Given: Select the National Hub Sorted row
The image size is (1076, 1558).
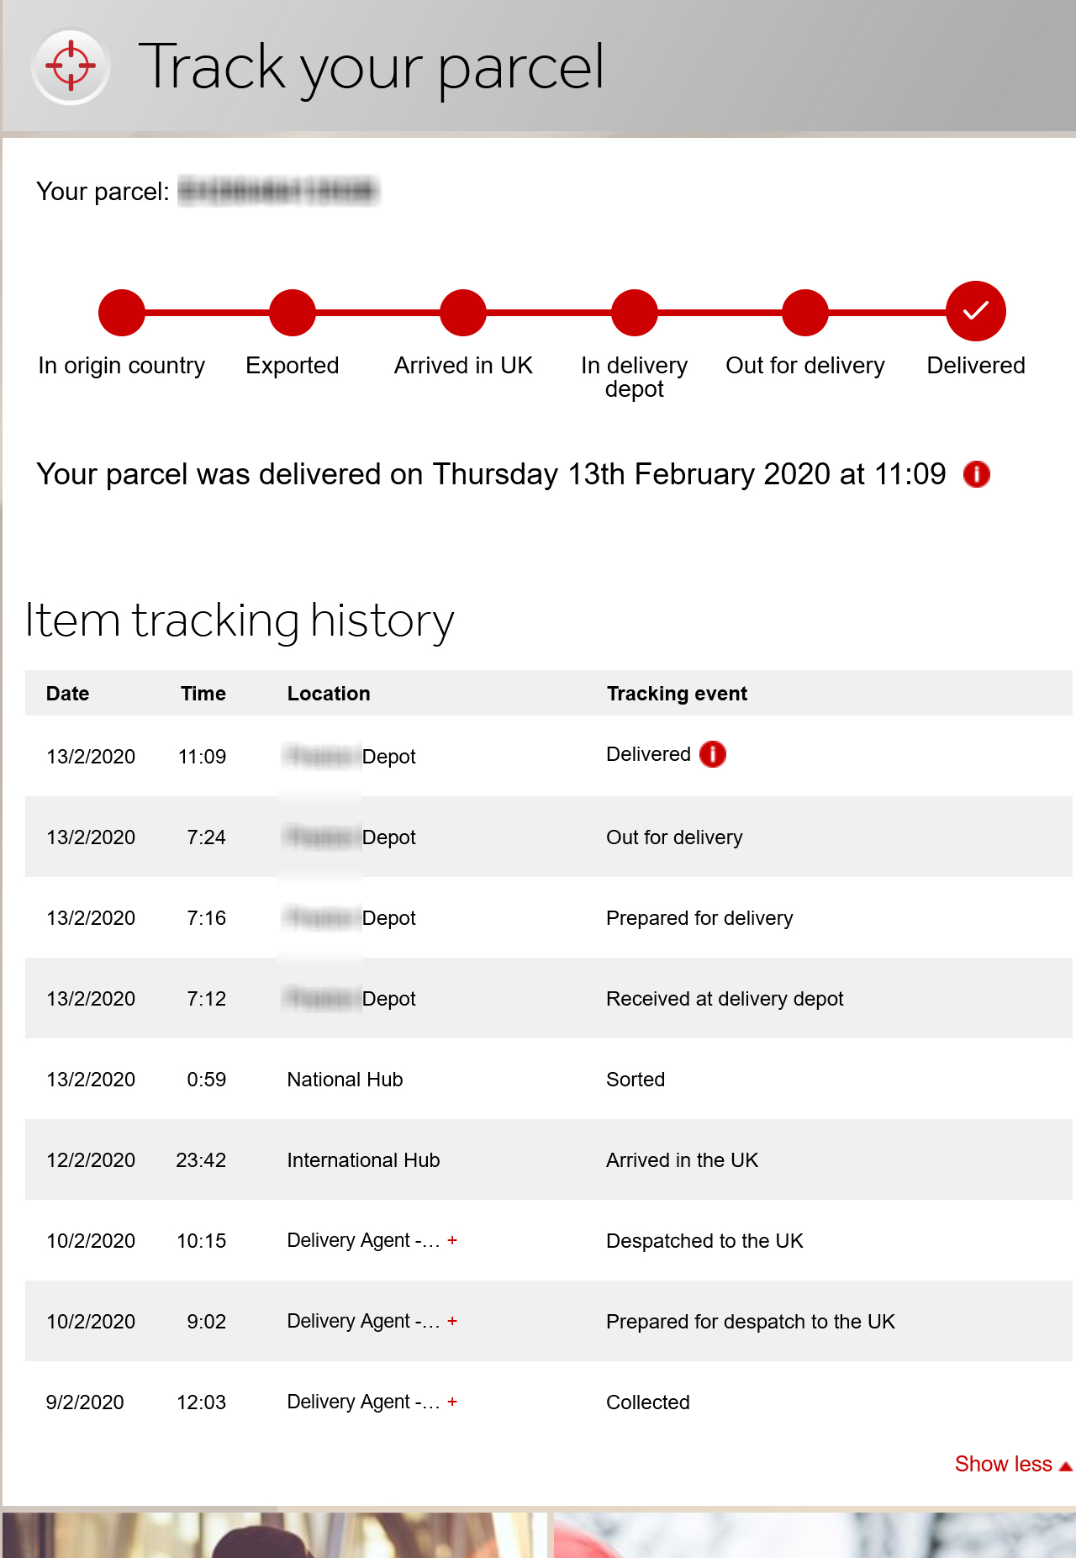Looking at the screenshot, I should pyautogui.click(x=549, y=1079).
